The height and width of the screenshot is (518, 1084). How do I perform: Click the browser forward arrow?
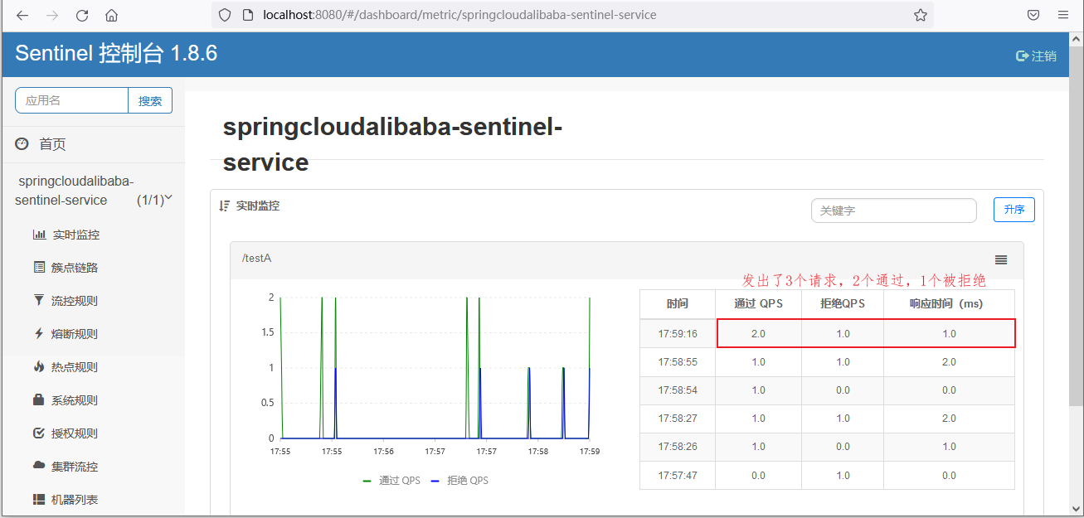pos(52,15)
